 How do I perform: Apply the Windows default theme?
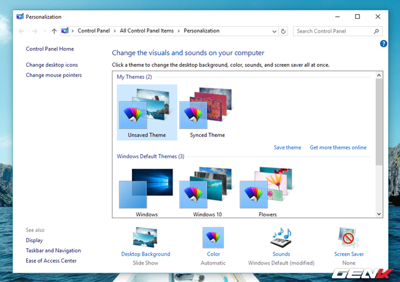(147, 192)
